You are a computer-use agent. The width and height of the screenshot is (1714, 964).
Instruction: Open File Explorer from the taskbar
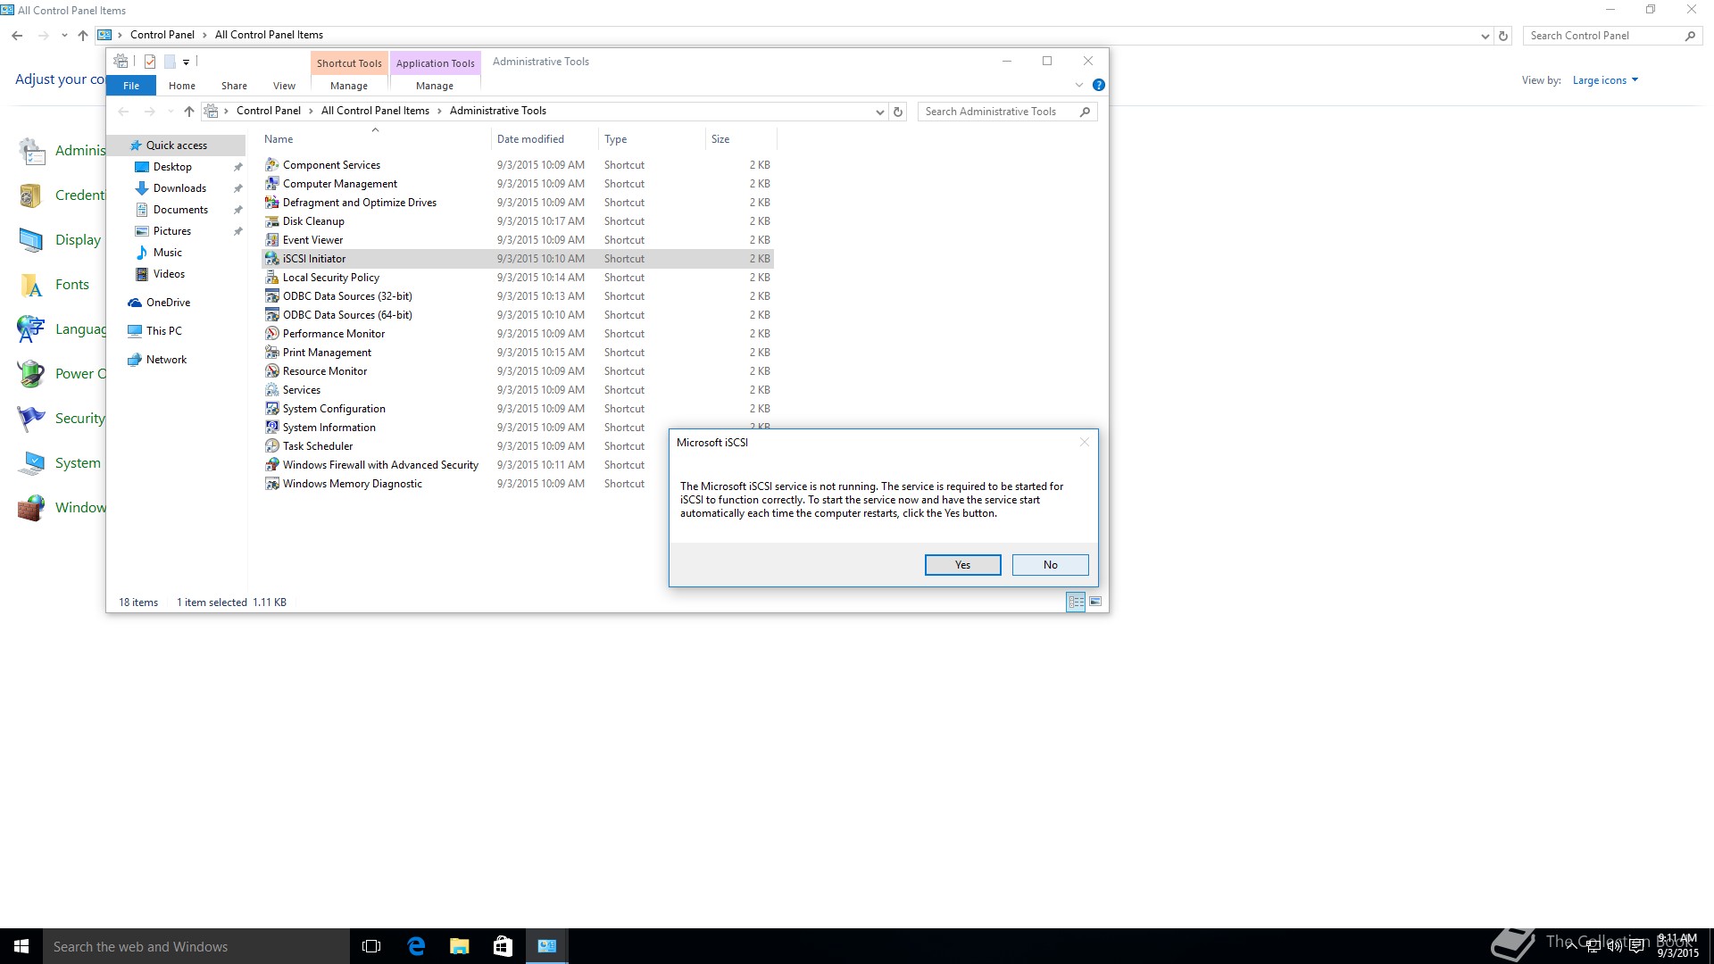point(460,946)
